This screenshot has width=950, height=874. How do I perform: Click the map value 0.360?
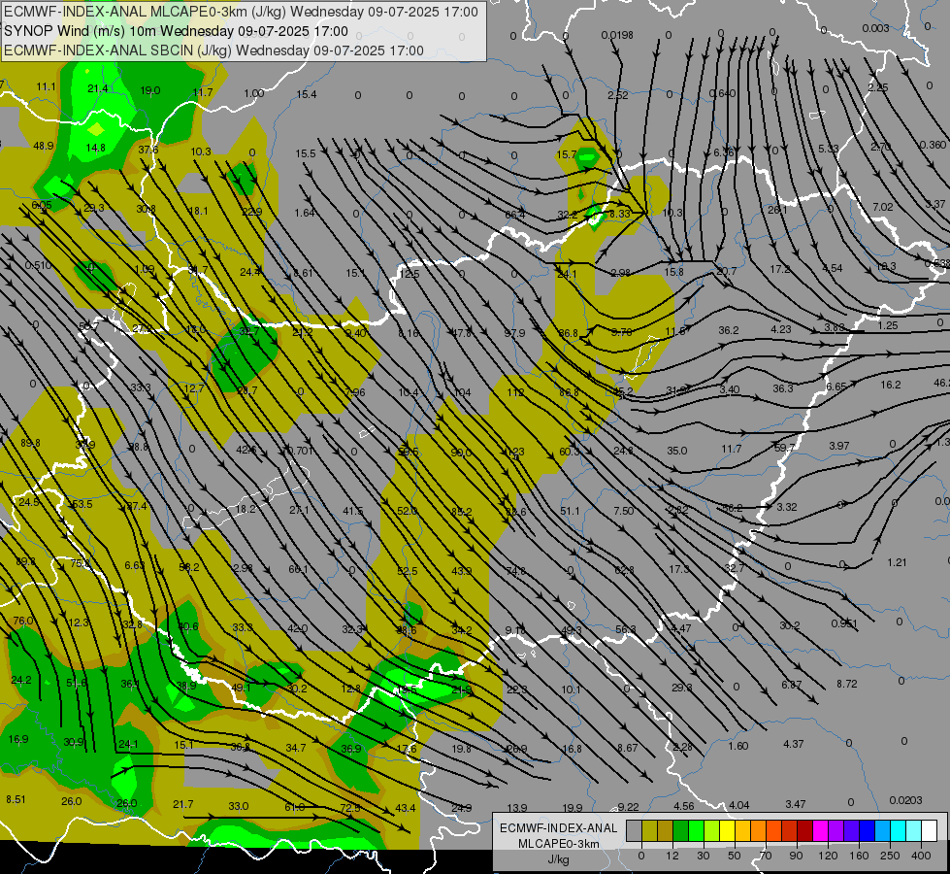coord(933,145)
